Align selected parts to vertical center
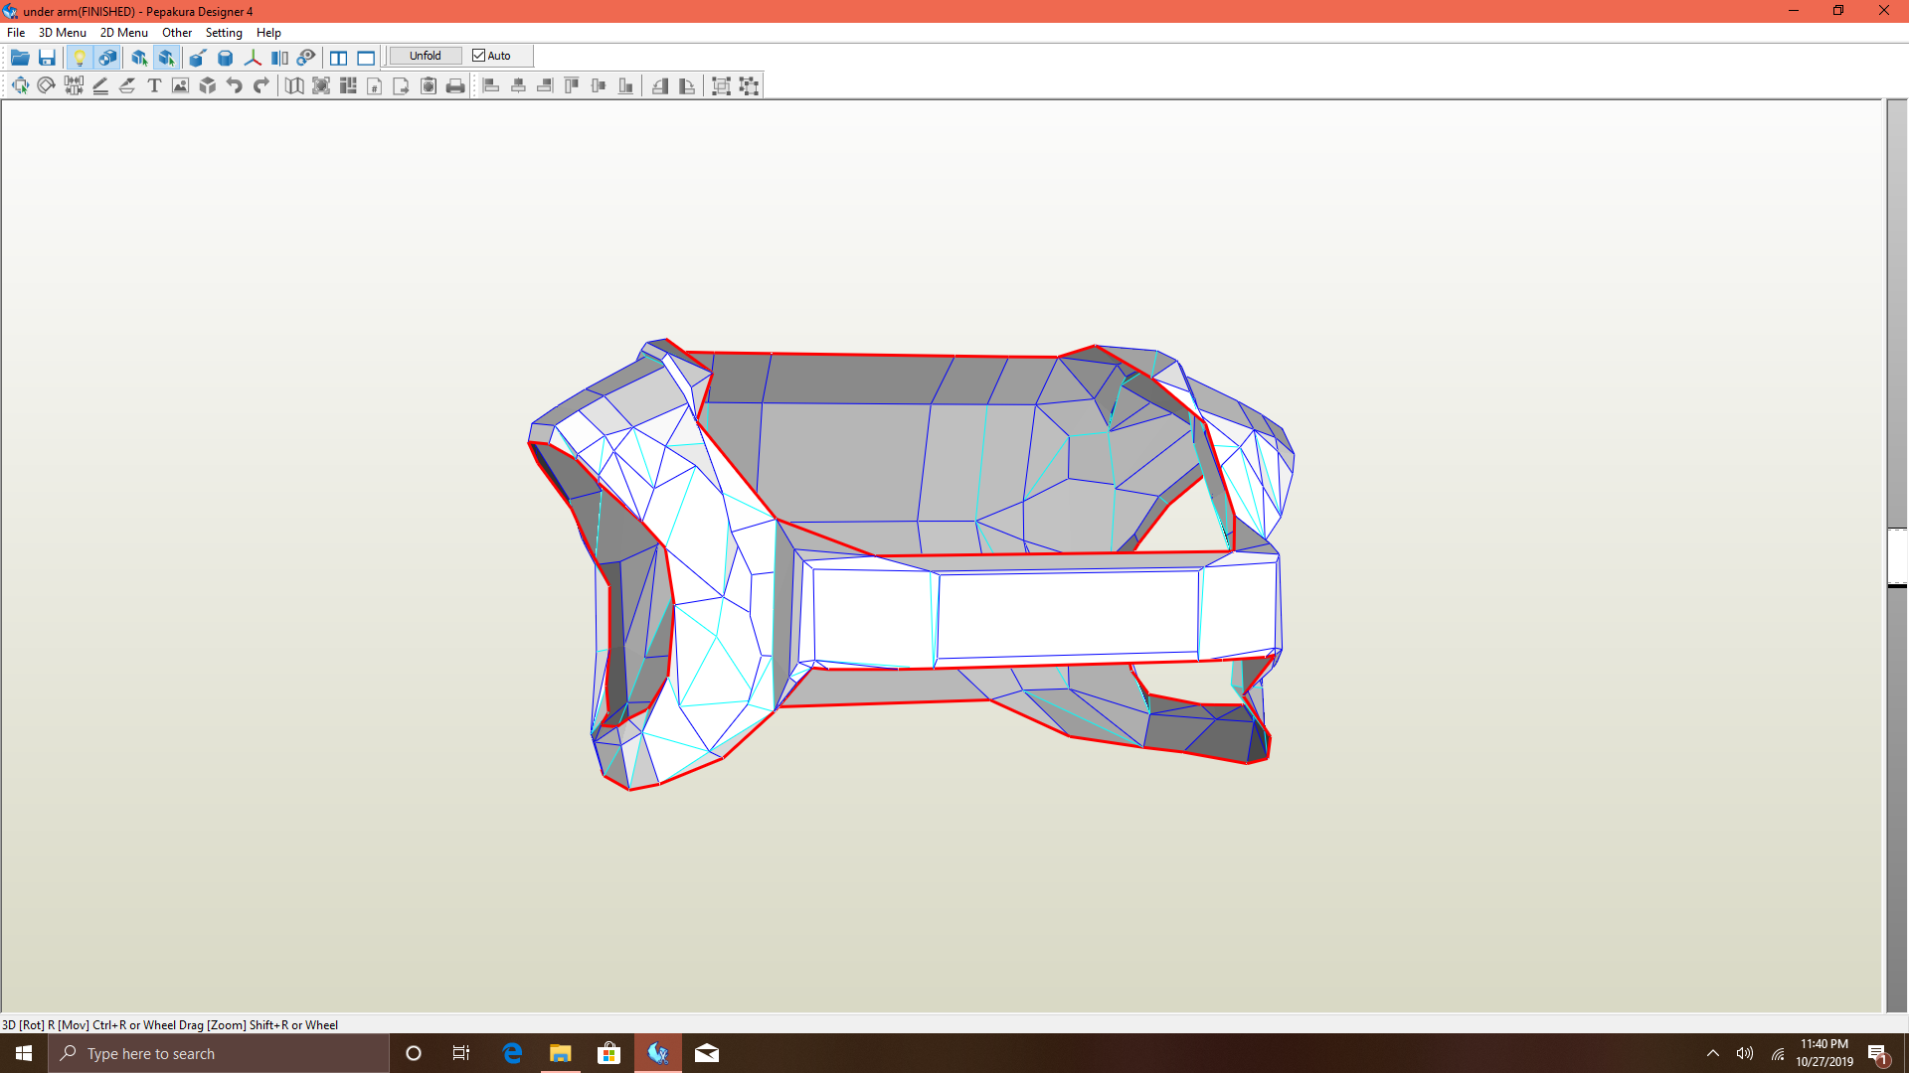1909x1073 pixels. pos(599,85)
